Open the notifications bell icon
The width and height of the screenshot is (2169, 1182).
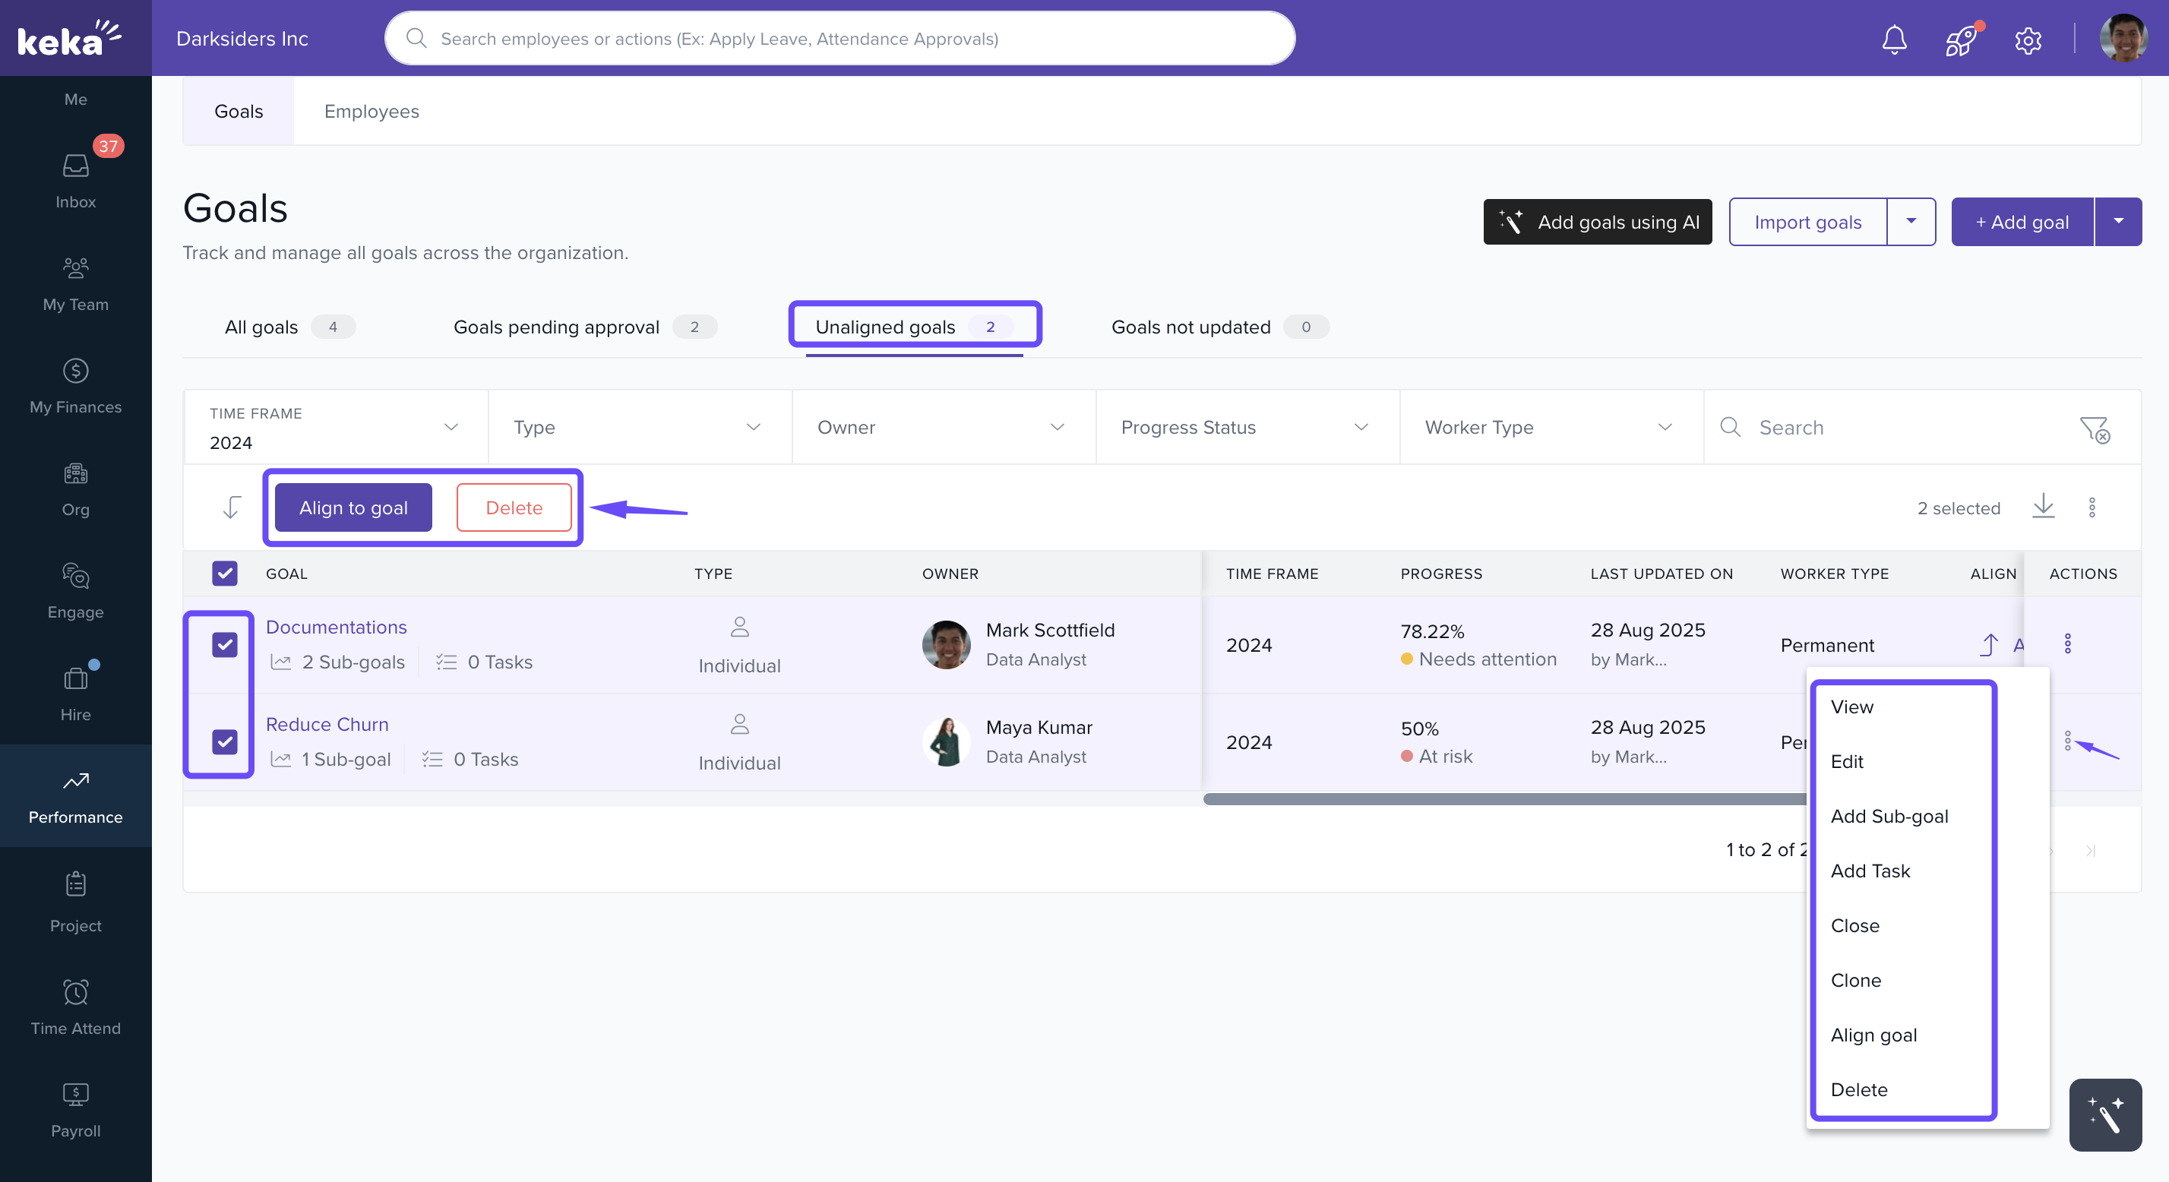click(1894, 40)
